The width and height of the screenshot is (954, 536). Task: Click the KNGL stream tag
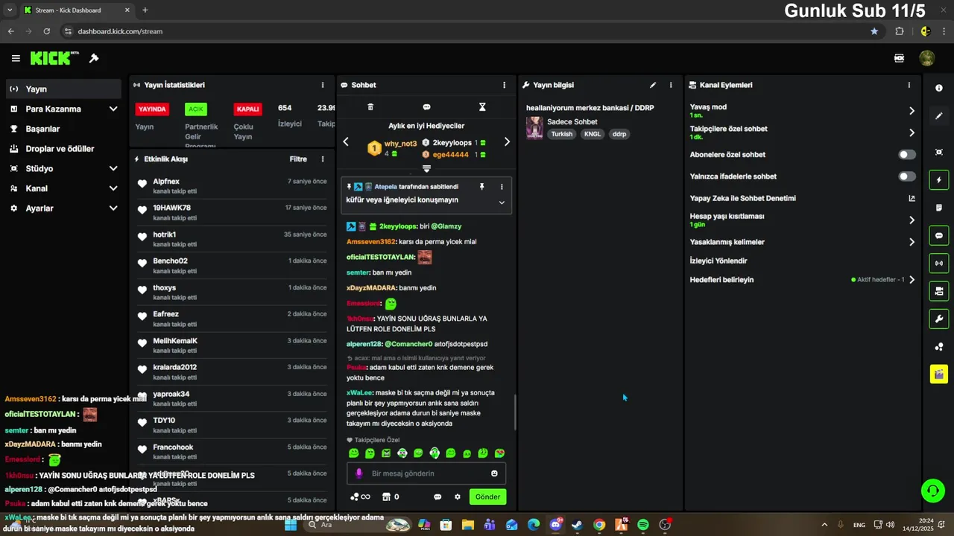point(593,134)
